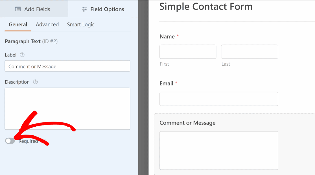Viewport: 315px width, 175px height.
Task: Select the Name field label in preview
Action: [x=167, y=36]
